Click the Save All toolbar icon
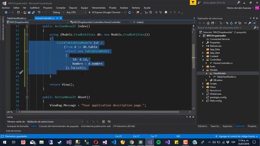Screen dimensions: 260x146 click(33, 13)
